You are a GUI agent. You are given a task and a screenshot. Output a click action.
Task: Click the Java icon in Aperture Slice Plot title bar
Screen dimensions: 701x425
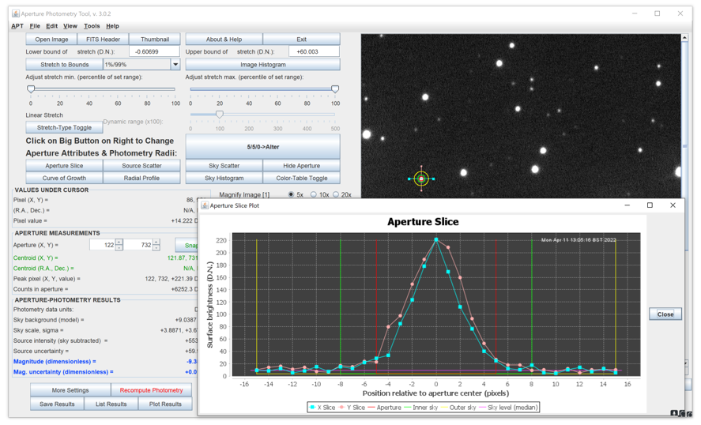(205, 205)
